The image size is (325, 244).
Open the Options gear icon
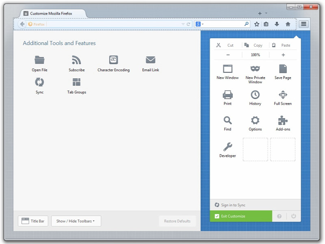[255, 120]
